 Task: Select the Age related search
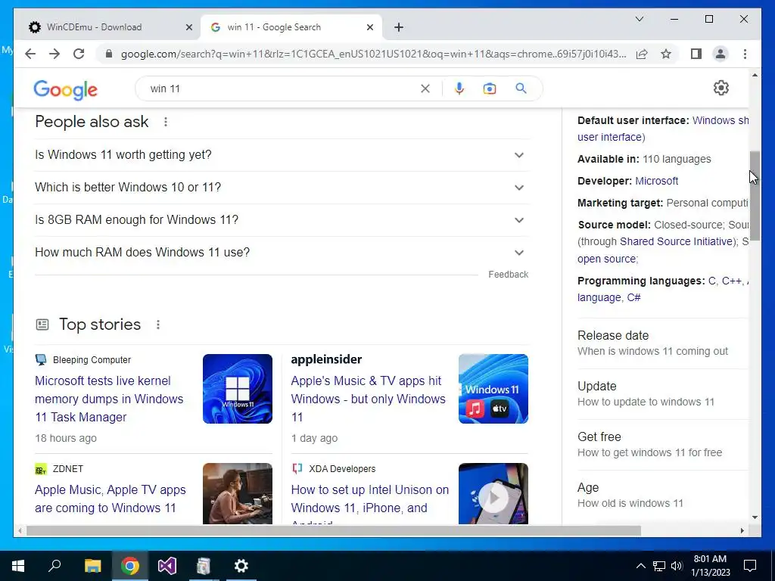662,495
